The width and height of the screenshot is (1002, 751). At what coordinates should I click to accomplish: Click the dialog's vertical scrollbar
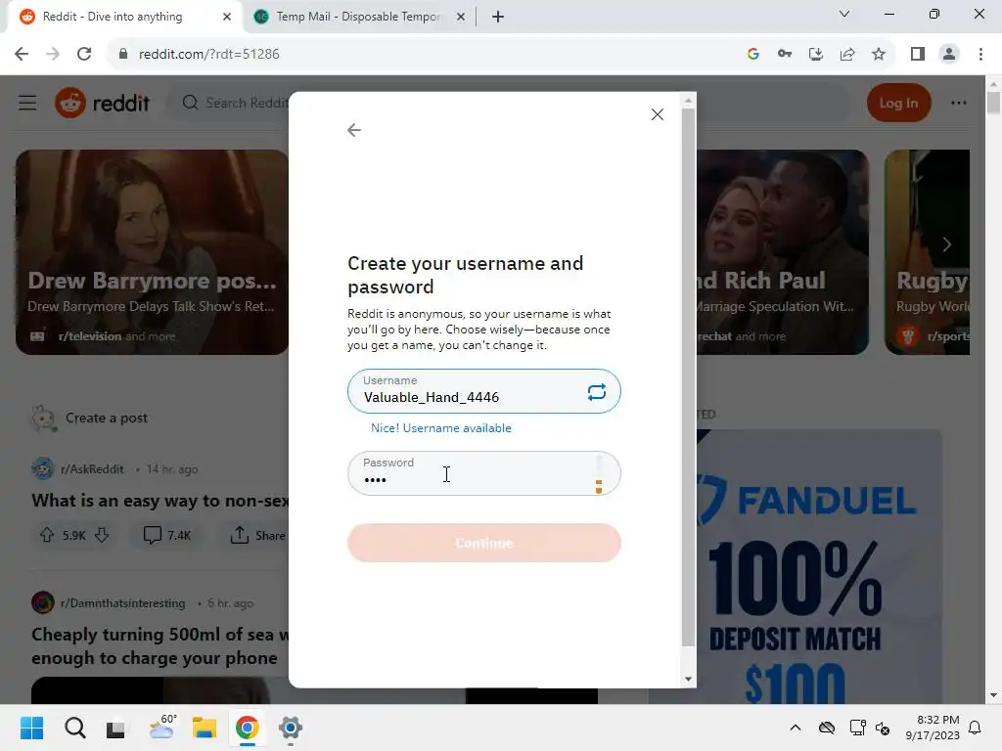tap(688, 376)
